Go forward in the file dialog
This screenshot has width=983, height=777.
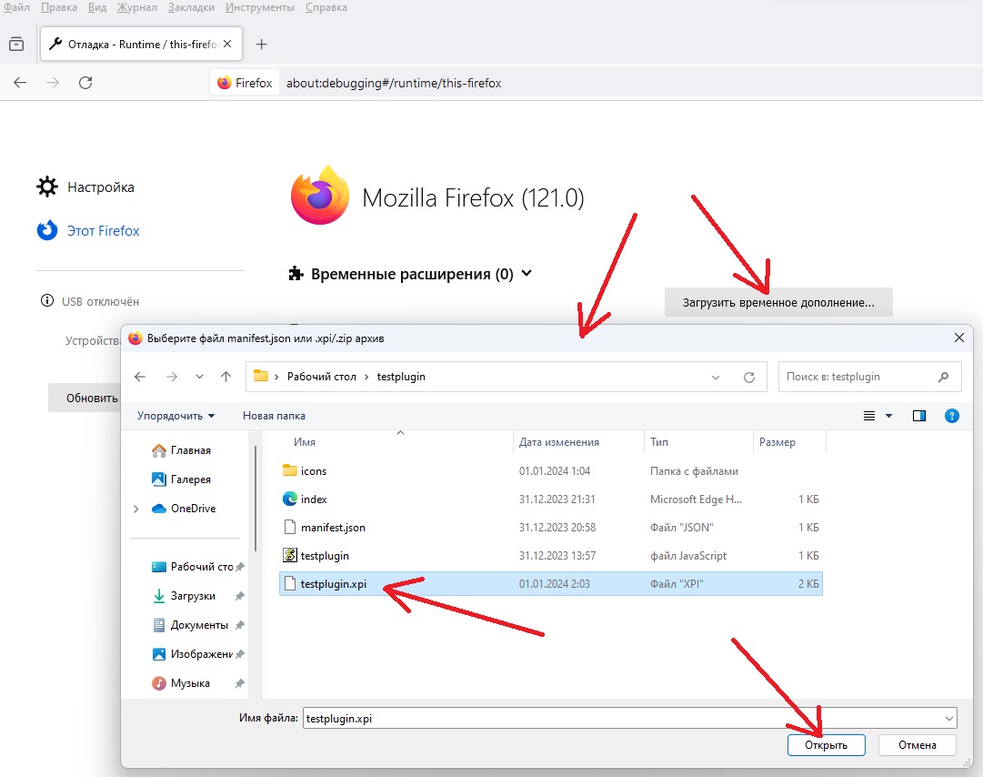pyautogui.click(x=172, y=377)
